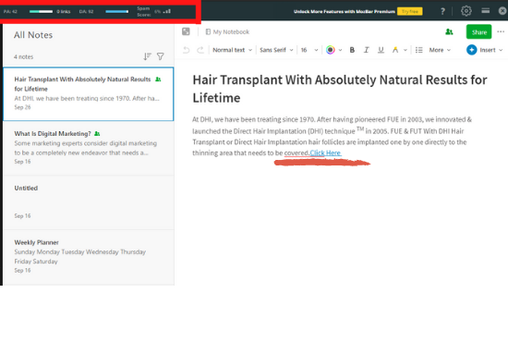
Task: Open the Untitled note
Action: [88, 202]
